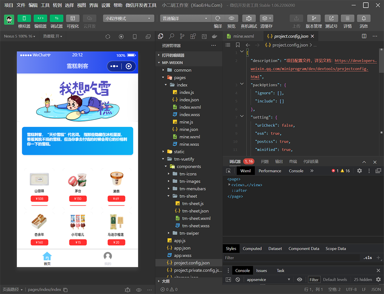This screenshot has height=294, width=384.
Task: Open the Default levels dropdown in console
Action: [x=335, y=279]
